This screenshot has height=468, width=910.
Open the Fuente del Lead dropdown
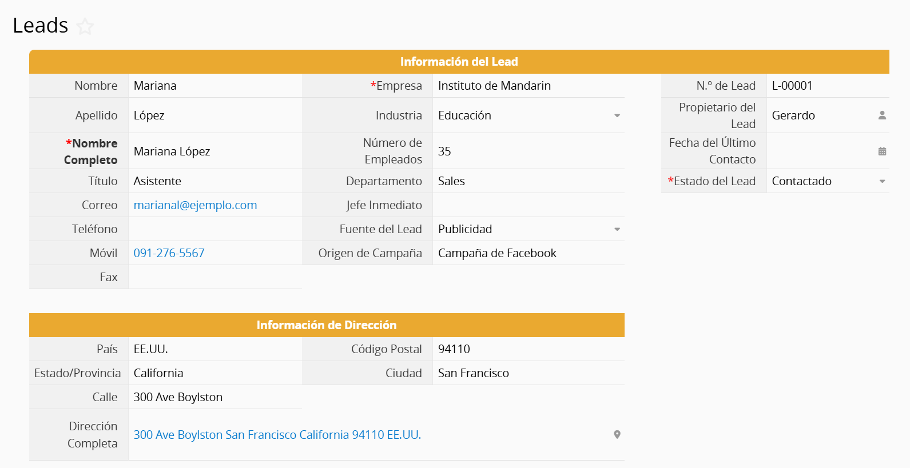[617, 229]
